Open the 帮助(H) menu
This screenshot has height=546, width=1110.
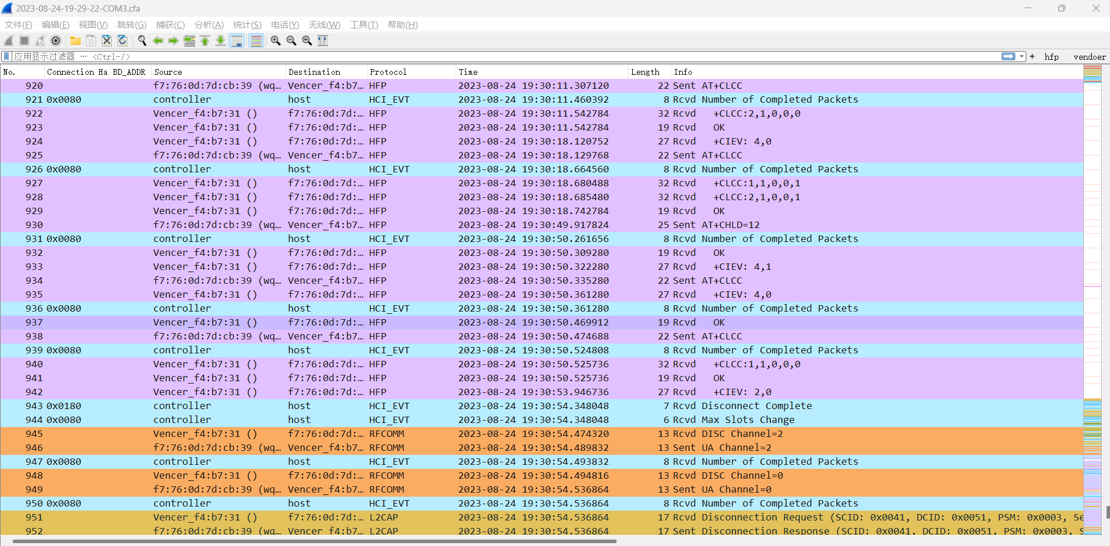pos(403,25)
